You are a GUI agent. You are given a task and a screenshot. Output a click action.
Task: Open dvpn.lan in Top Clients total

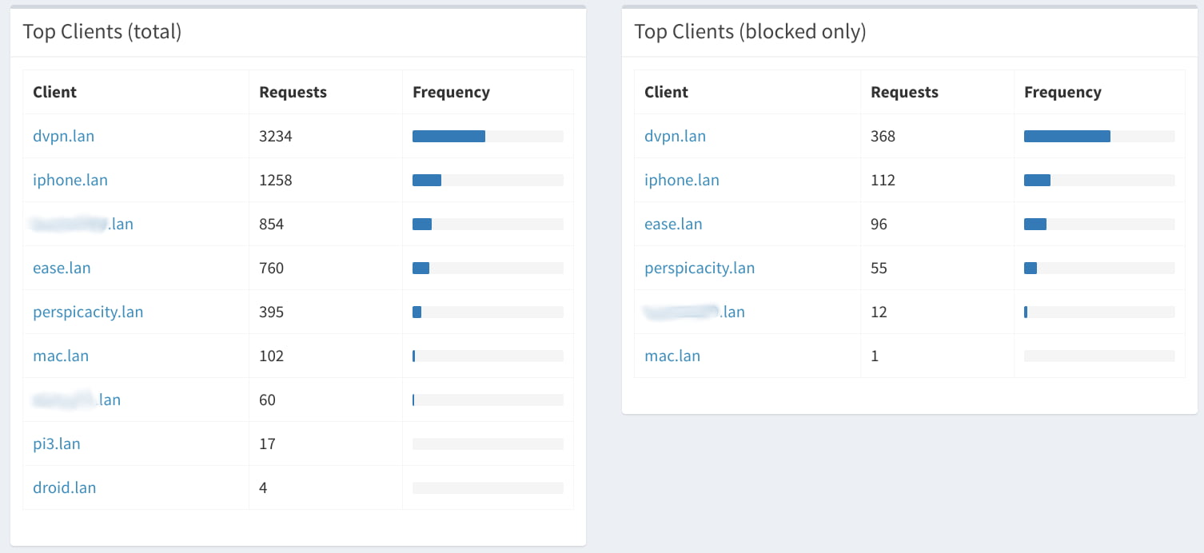click(x=63, y=136)
